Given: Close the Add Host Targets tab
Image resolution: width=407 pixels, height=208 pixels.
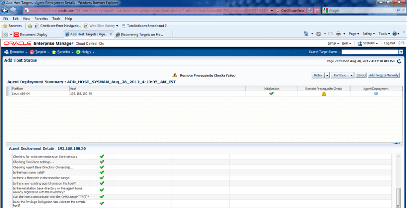Looking at the screenshot, I should [111, 34].
